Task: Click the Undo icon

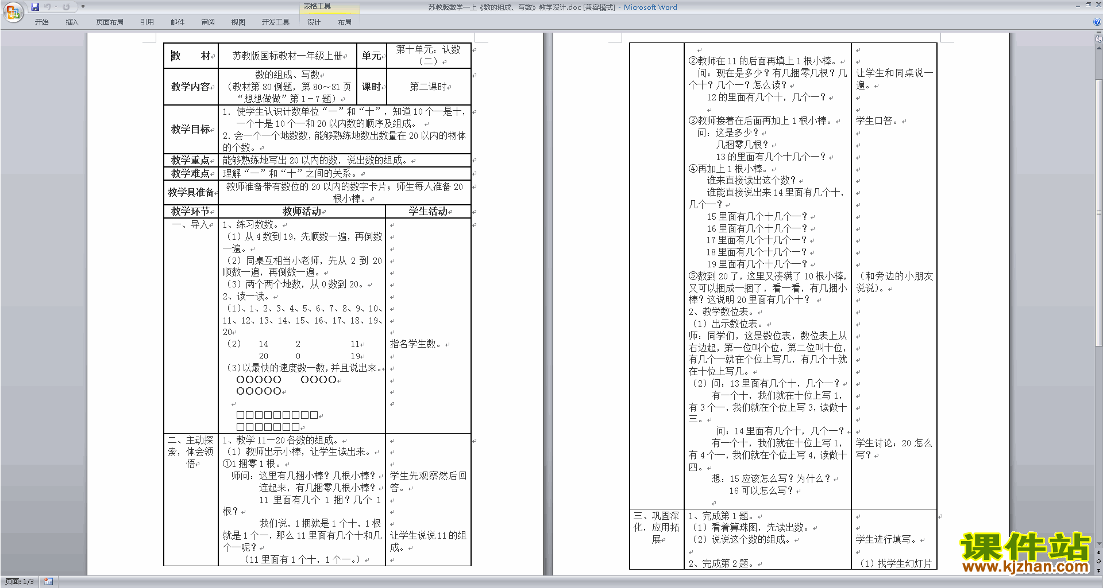Action: pyautogui.click(x=48, y=7)
